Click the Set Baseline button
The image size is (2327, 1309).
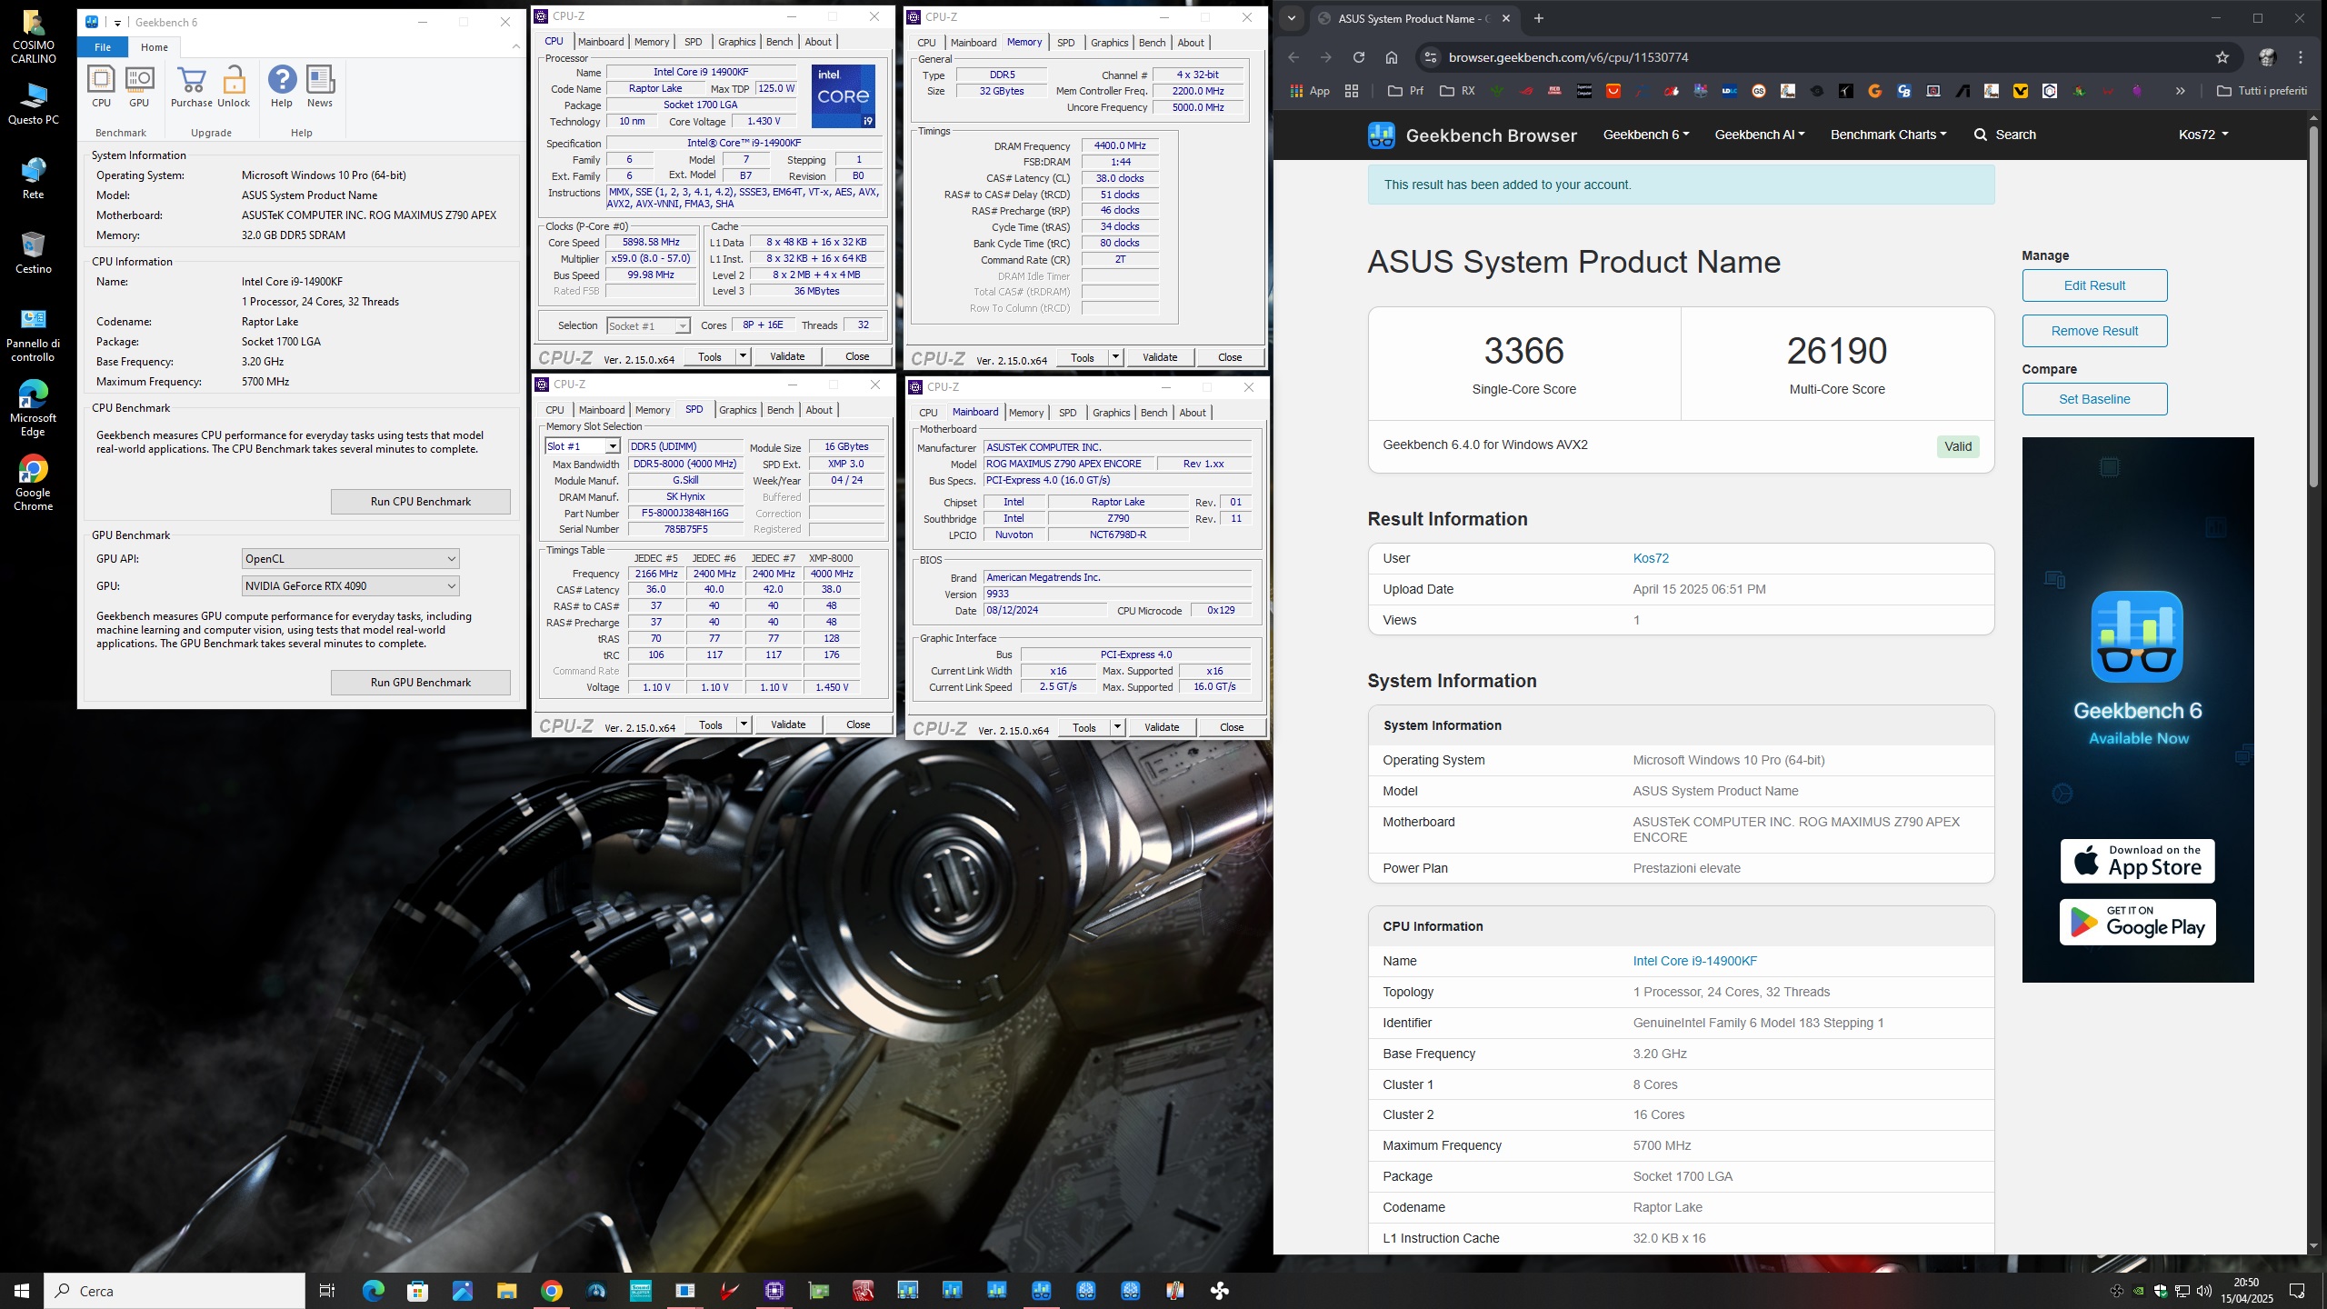2094,399
